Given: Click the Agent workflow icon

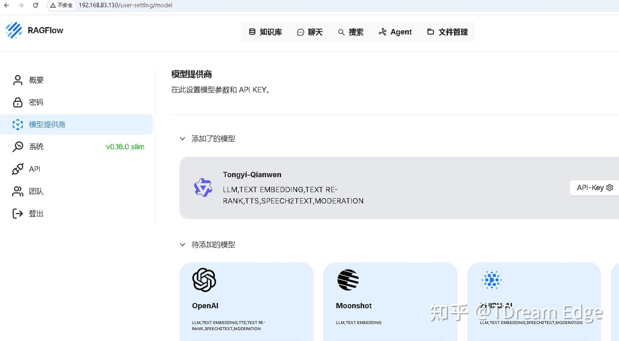Looking at the screenshot, I should [383, 31].
